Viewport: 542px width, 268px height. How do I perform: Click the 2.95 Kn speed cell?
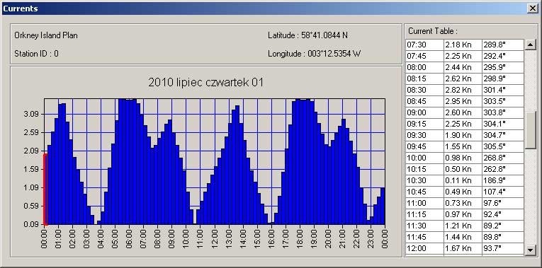[463, 101]
